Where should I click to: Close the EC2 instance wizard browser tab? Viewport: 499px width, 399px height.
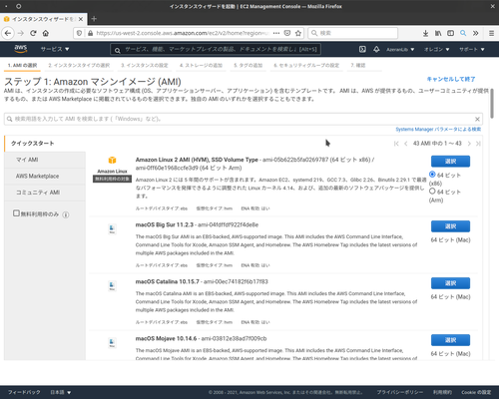81,19
